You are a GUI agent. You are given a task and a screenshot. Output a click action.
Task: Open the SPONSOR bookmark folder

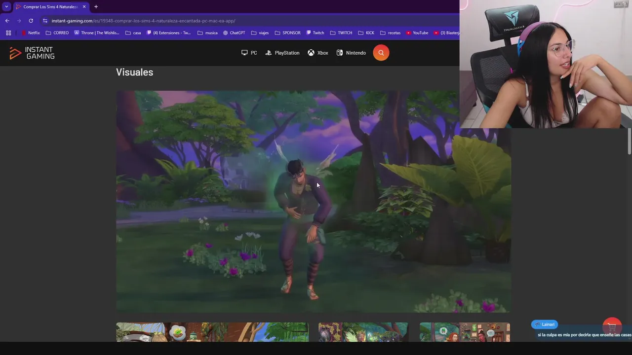coord(287,33)
